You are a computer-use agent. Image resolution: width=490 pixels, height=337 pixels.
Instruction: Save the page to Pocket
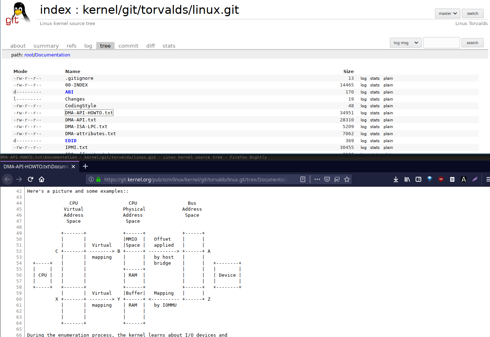[327, 179]
